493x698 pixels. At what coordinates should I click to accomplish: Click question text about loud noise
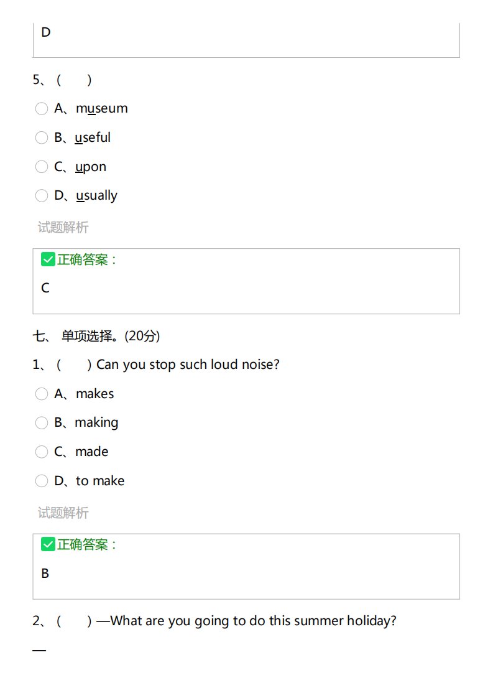tap(188, 365)
